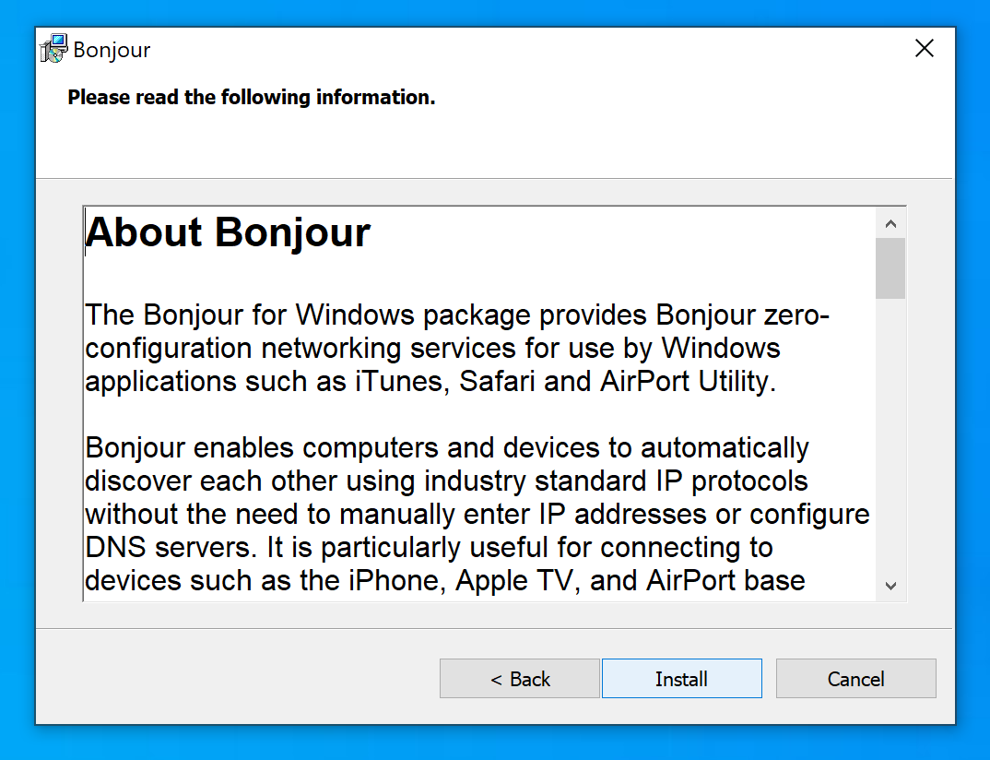Viewport: 990px width, 760px height.
Task: Click the "Please read the following information." text
Action: coord(252,97)
